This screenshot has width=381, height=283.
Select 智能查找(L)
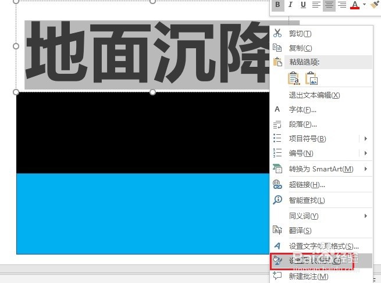click(x=307, y=200)
